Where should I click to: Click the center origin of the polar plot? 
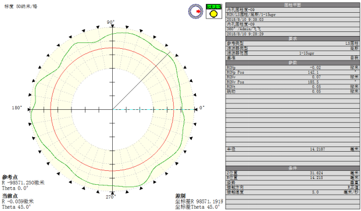pos(112,109)
